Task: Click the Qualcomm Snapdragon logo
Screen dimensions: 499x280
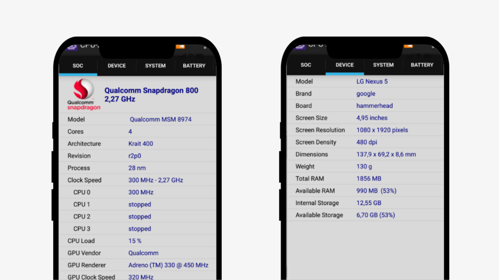Action: pos(83,95)
